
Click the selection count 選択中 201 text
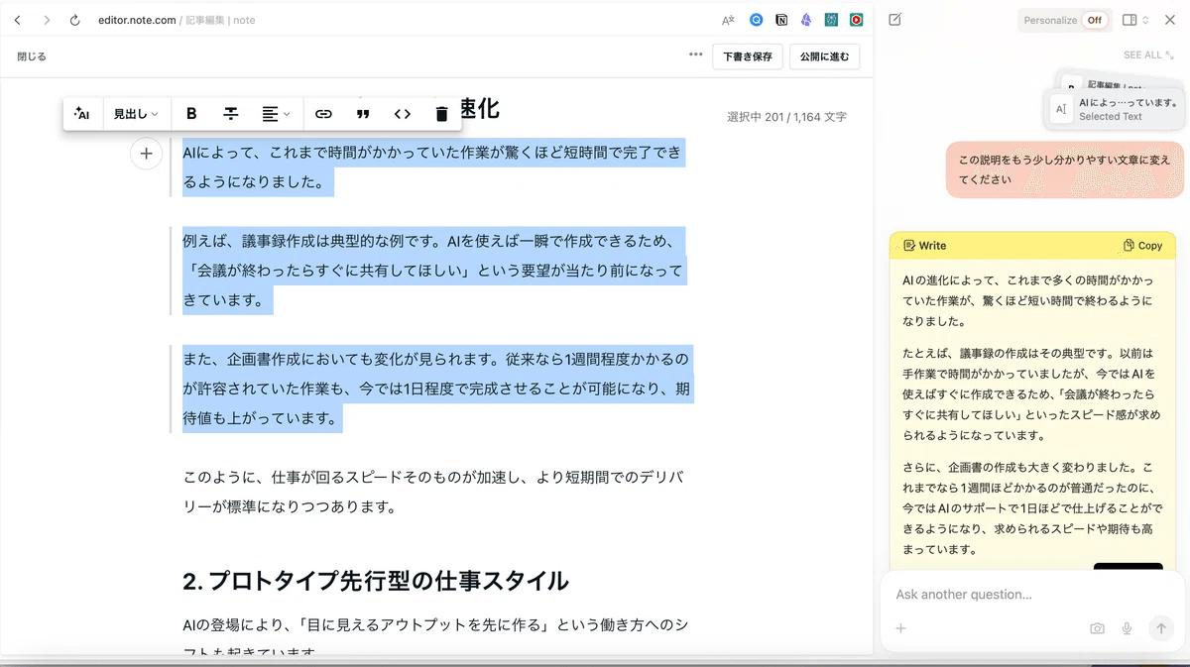click(786, 117)
